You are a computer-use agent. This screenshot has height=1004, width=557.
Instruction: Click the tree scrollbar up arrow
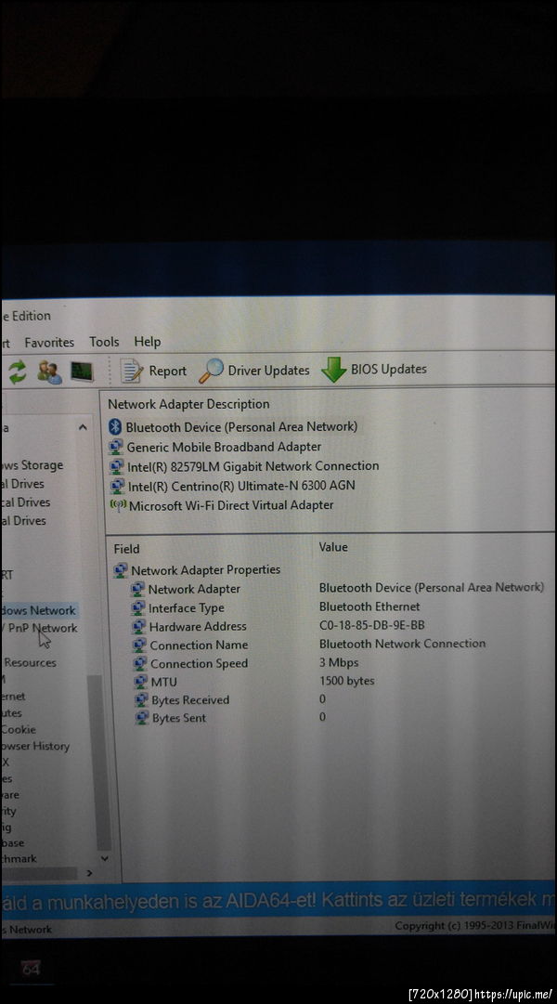coord(83,427)
